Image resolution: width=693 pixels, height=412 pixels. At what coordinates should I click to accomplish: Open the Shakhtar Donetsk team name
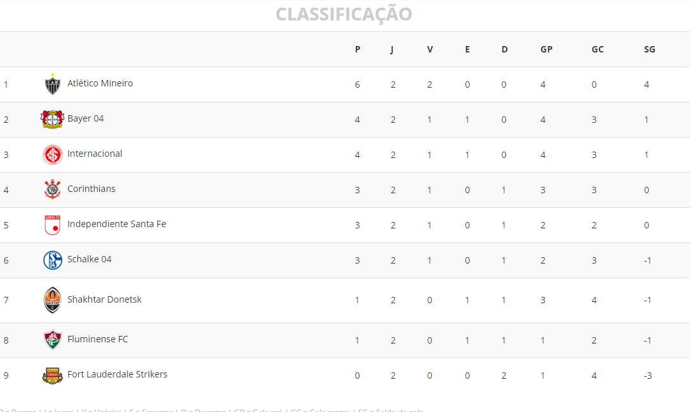104,299
